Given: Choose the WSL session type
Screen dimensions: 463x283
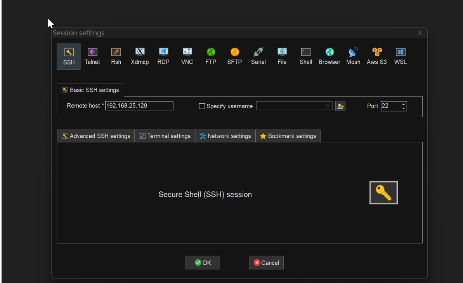Looking at the screenshot, I should 401,56.
